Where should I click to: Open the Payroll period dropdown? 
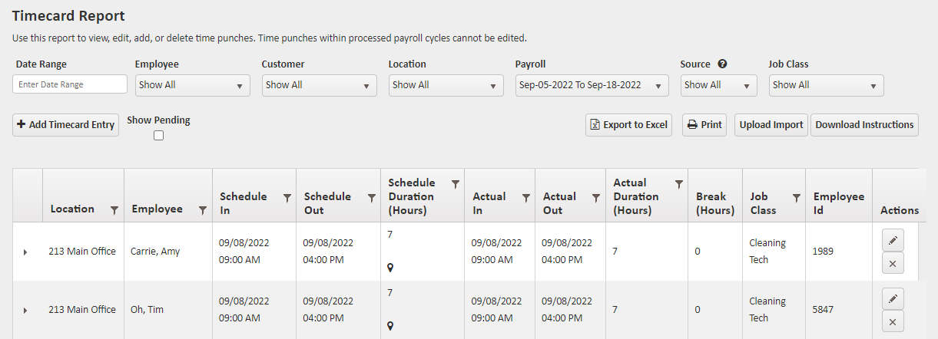pyautogui.click(x=592, y=85)
